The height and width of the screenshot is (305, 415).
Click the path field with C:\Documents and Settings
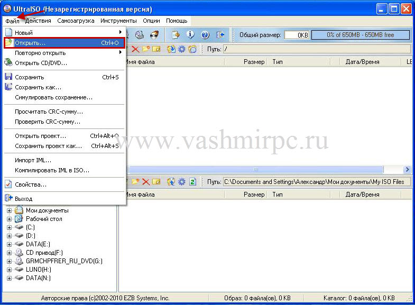coord(317,182)
